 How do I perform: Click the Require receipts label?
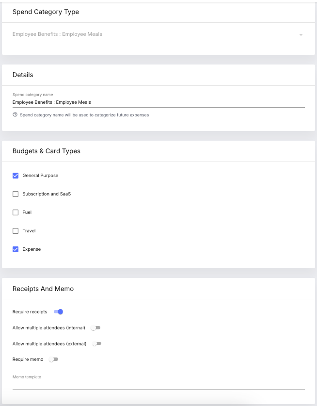pyautogui.click(x=30, y=312)
